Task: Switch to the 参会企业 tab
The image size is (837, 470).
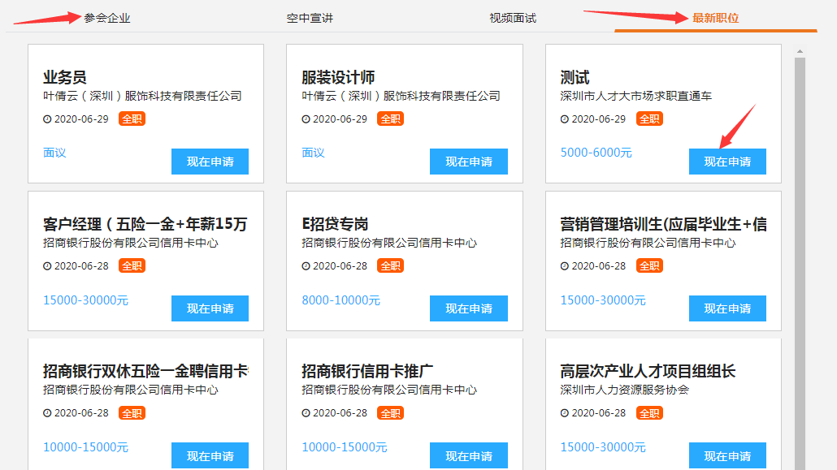Action: 106,18
